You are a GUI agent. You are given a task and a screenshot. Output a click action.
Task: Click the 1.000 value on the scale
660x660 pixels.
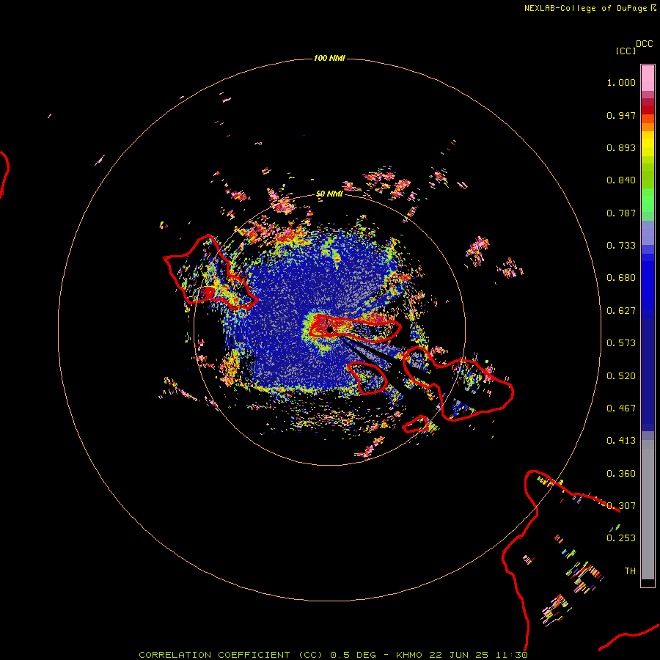coord(621,82)
